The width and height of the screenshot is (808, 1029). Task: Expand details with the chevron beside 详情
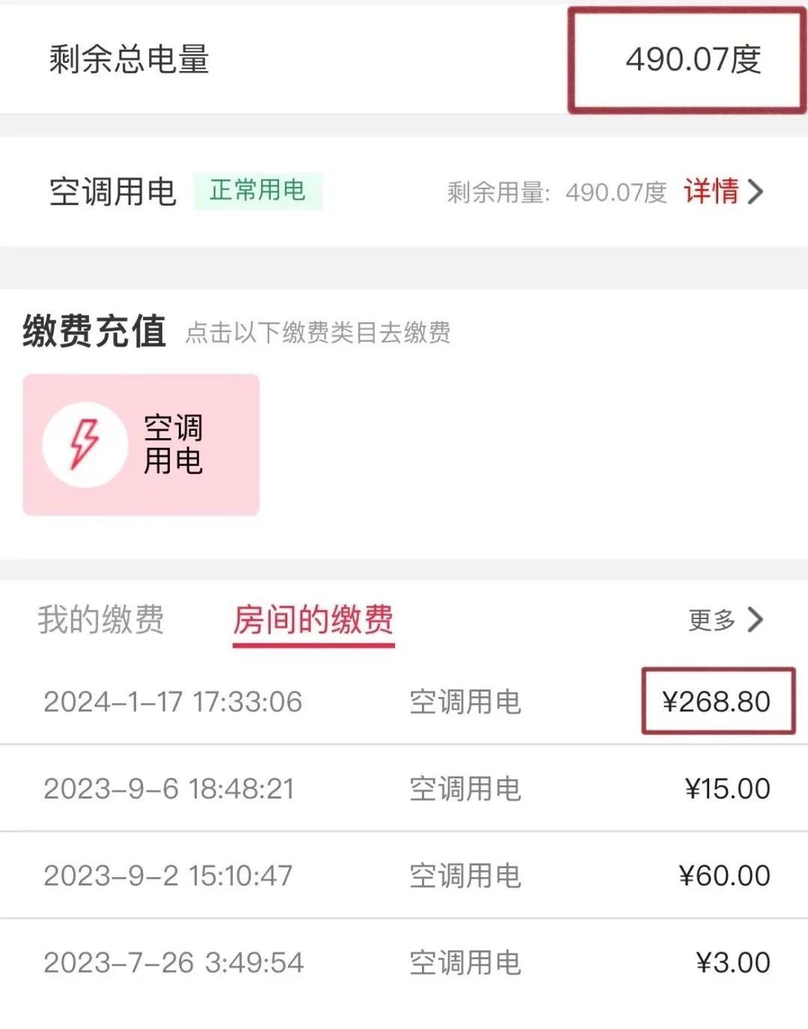(x=756, y=191)
